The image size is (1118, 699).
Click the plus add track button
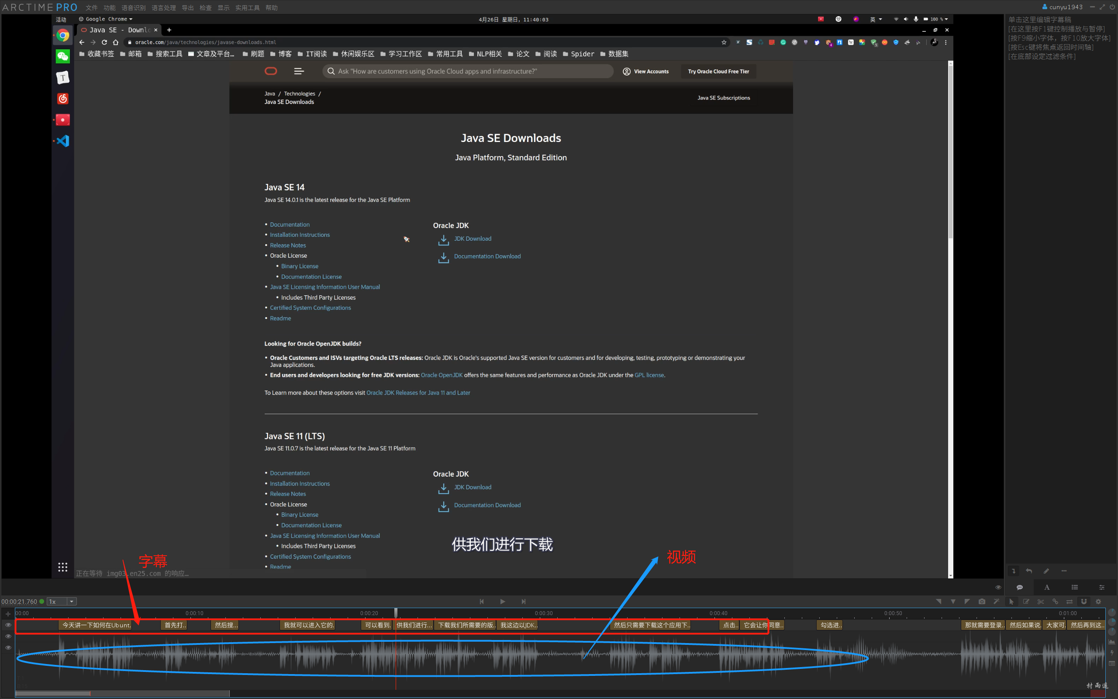(8, 614)
